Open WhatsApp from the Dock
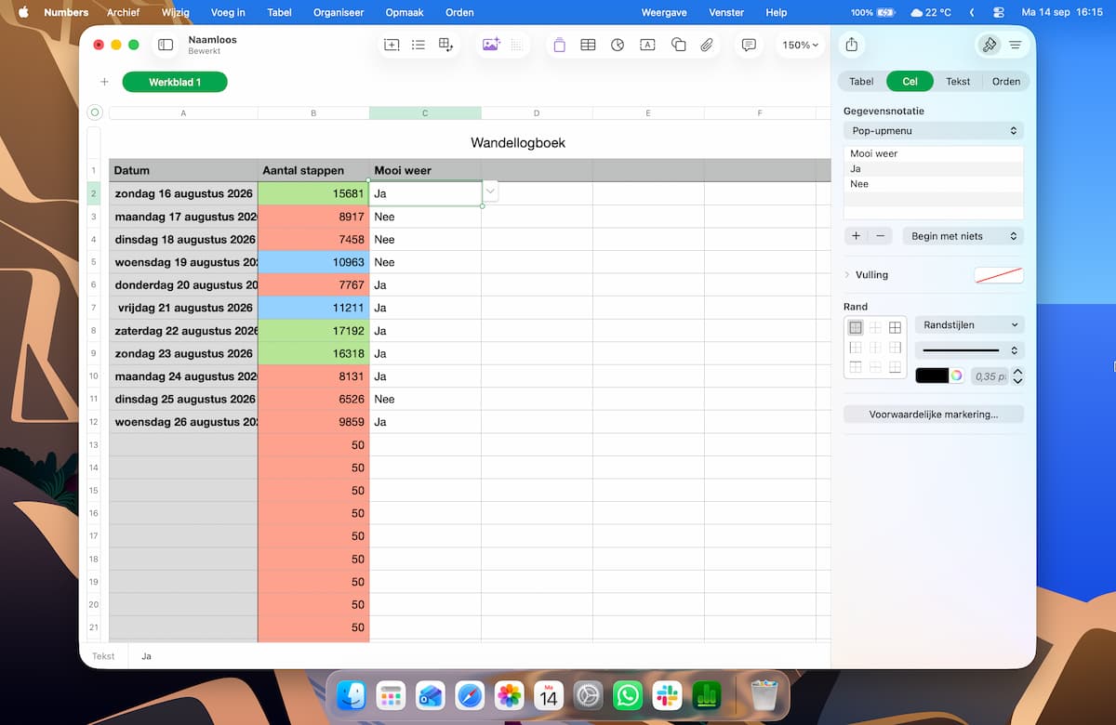This screenshot has width=1116, height=725. pos(628,694)
